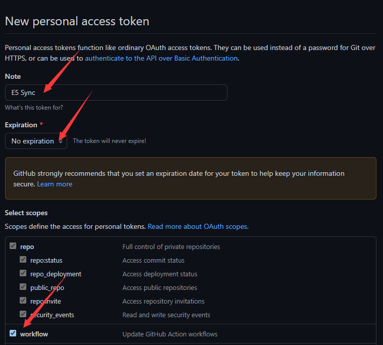Toggle the repo:invite checkbox
The height and width of the screenshot is (345, 383).
coord(23,301)
